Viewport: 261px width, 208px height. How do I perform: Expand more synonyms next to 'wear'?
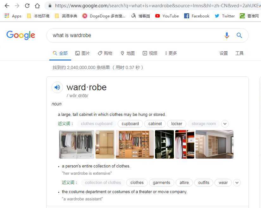click(x=237, y=183)
